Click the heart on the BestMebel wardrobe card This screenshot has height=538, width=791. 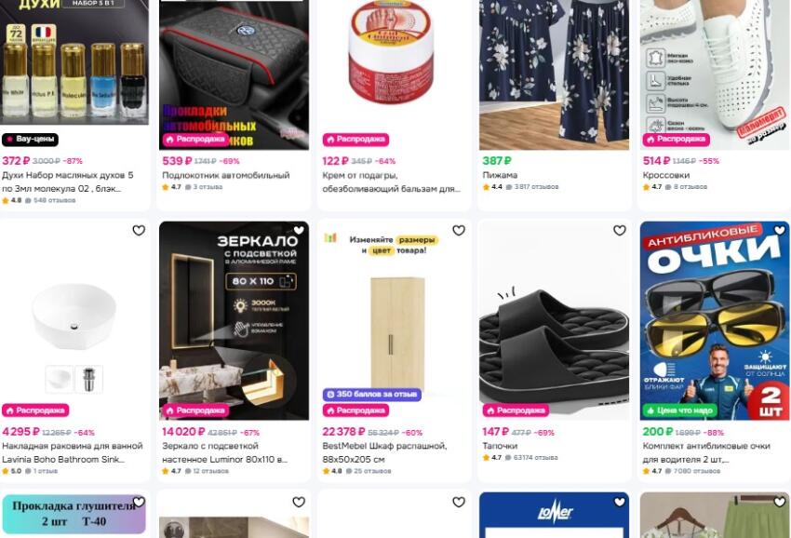(459, 230)
